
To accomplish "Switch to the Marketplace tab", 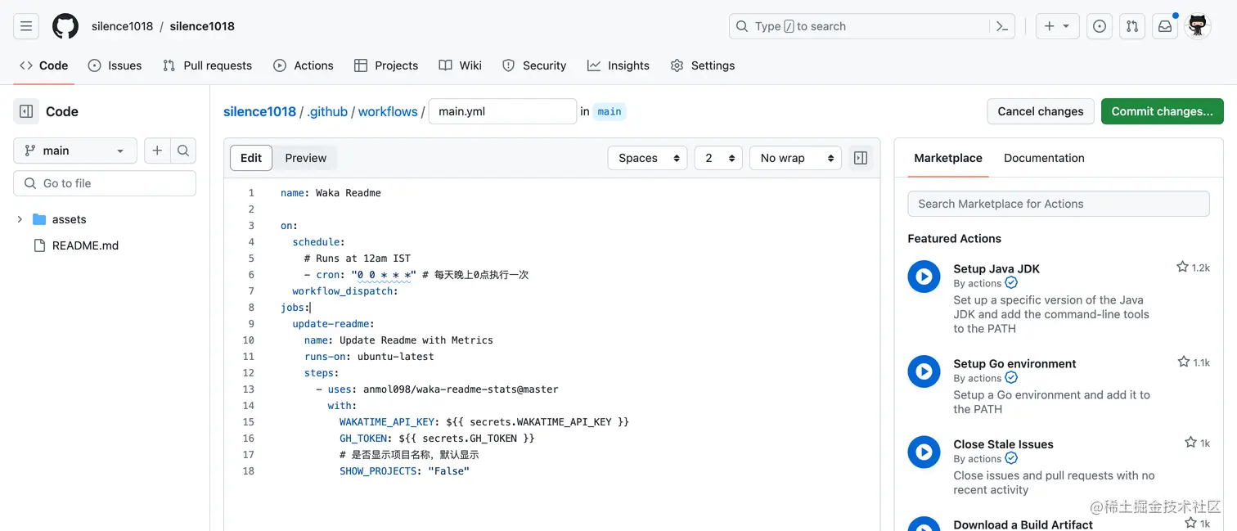I will [x=948, y=158].
